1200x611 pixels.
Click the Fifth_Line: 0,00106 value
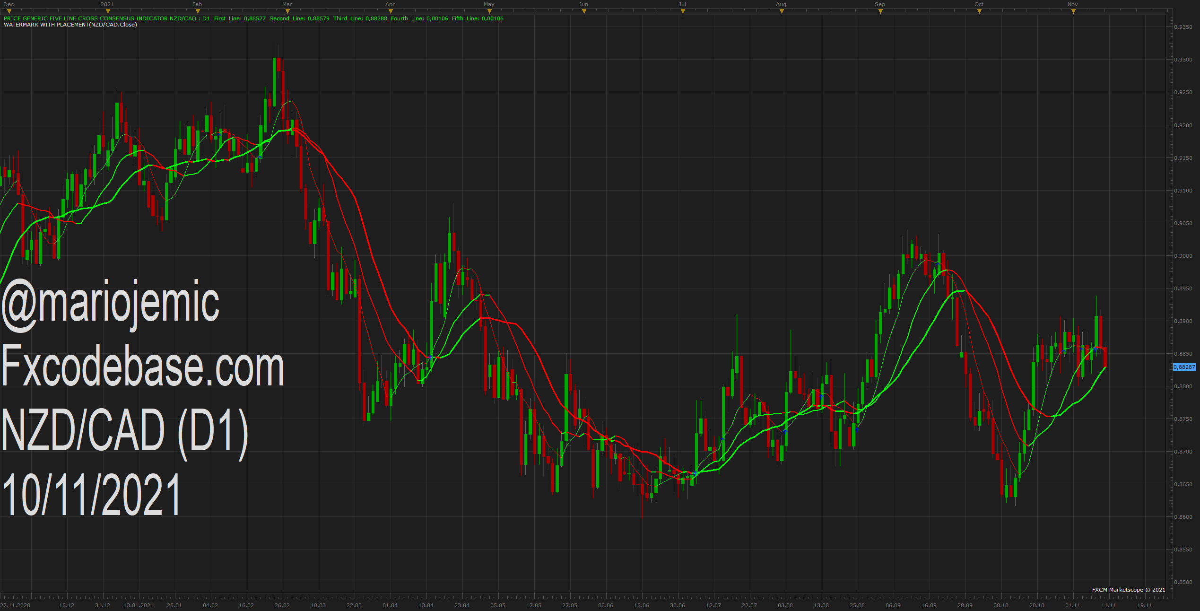[x=478, y=18]
